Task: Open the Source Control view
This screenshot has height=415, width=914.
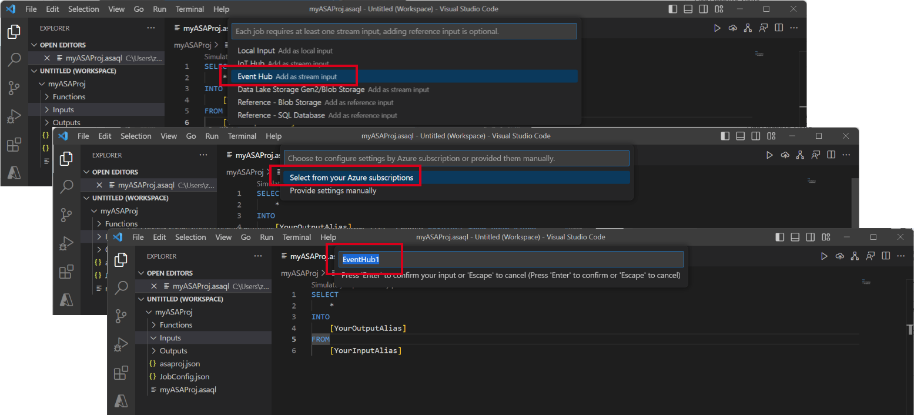Action: click(121, 316)
